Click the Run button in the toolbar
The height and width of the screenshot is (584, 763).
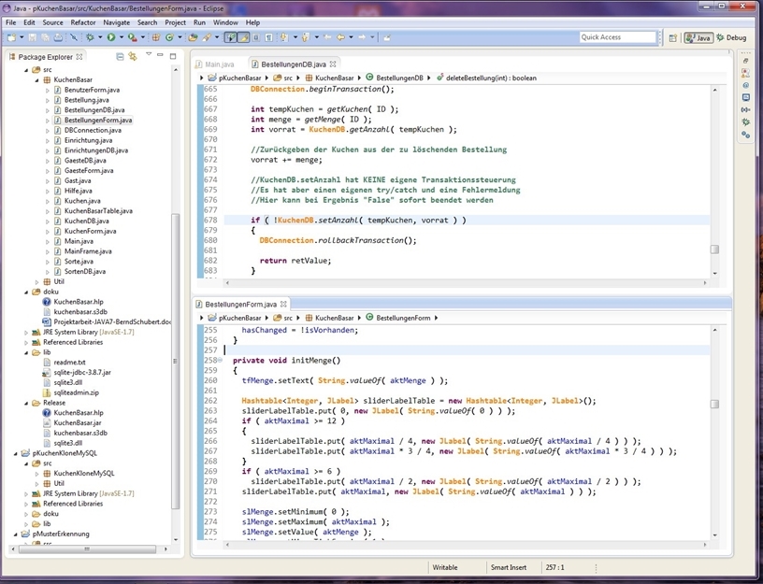(x=110, y=37)
